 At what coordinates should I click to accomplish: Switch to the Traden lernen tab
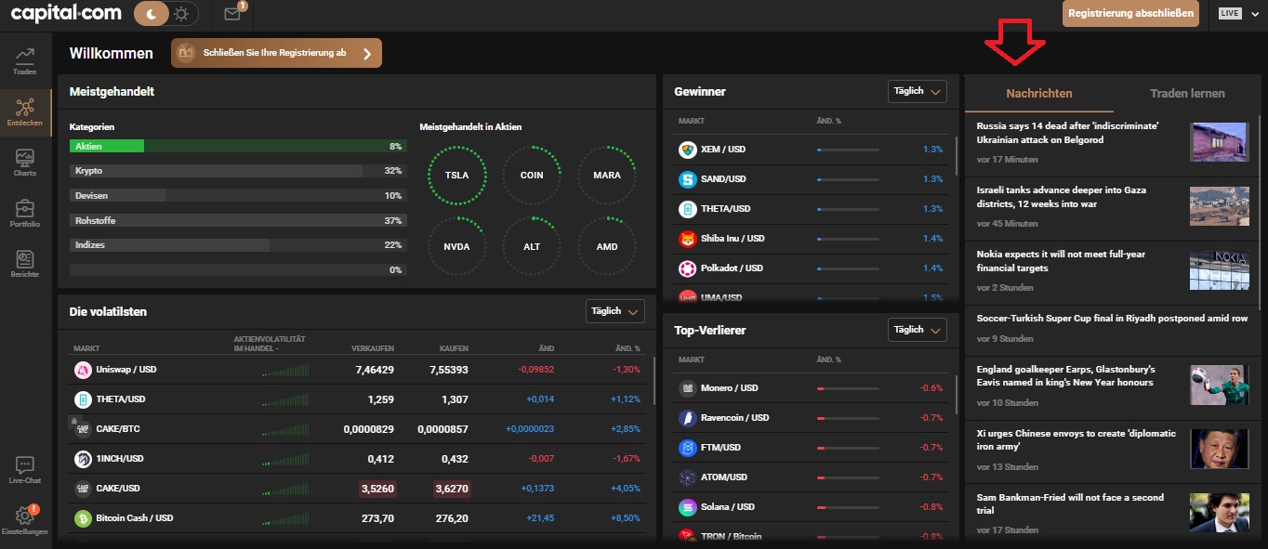click(1187, 93)
